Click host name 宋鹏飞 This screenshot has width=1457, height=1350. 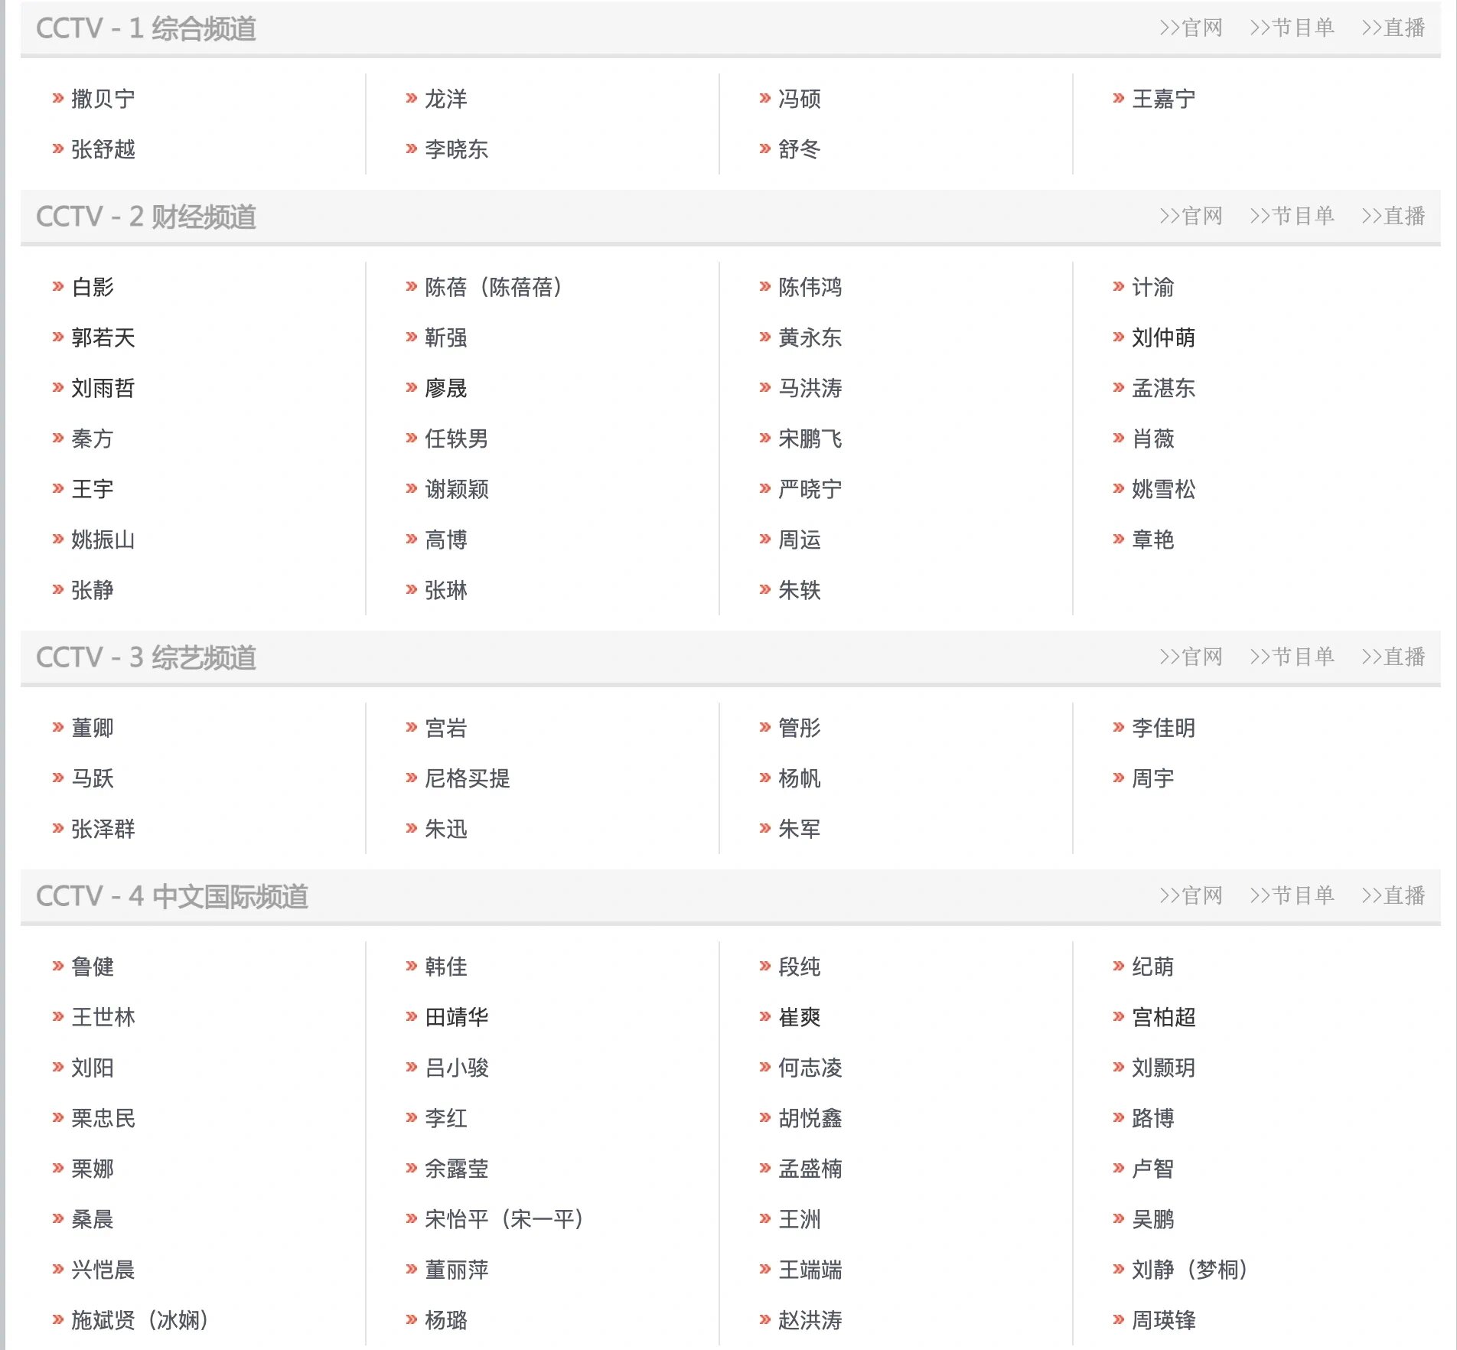(810, 439)
